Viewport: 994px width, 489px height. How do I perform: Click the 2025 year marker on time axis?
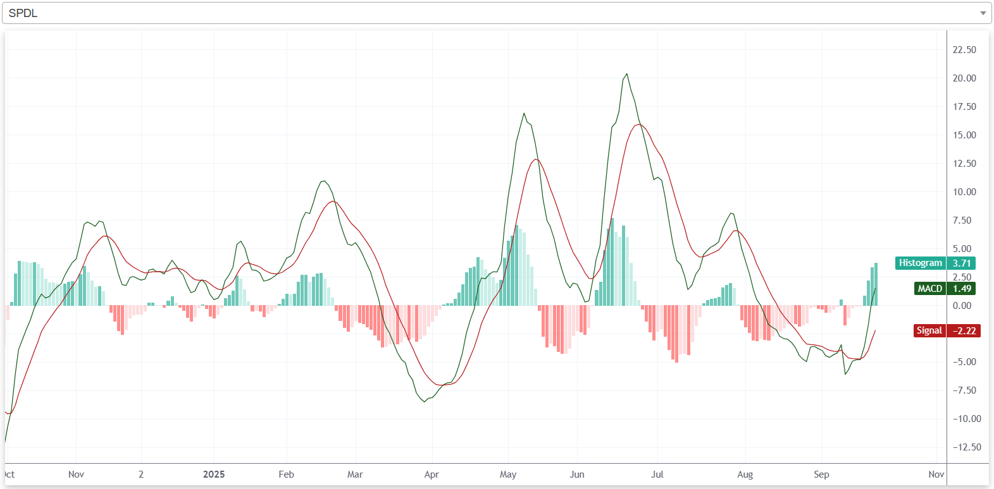click(x=214, y=474)
